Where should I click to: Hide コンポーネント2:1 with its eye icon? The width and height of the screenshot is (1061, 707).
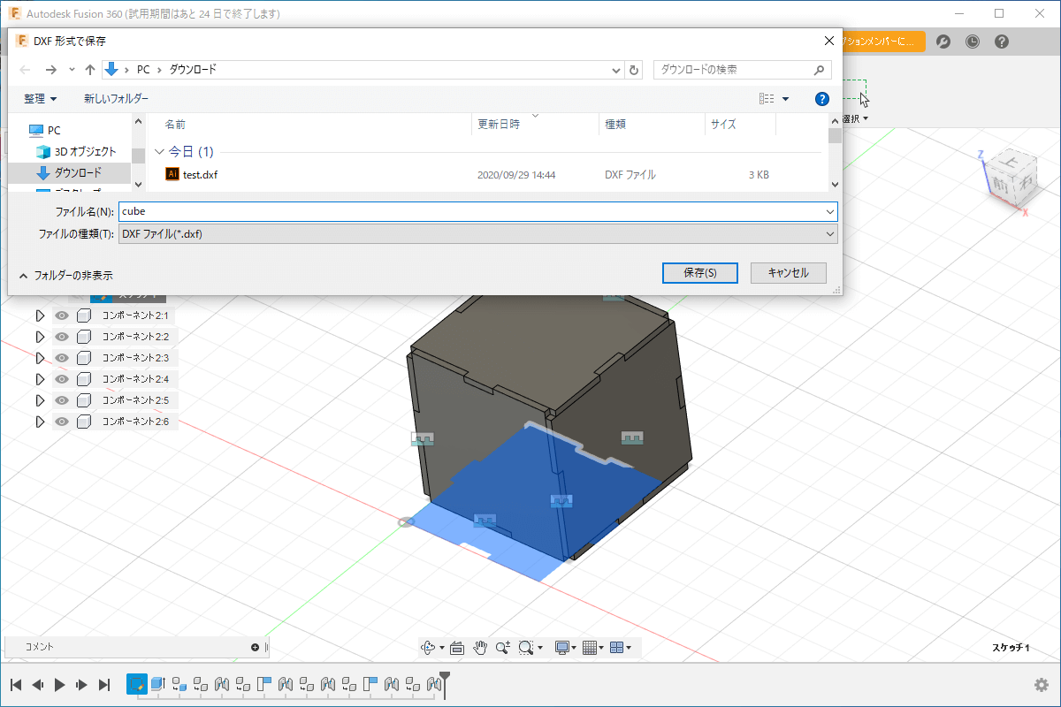(62, 315)
